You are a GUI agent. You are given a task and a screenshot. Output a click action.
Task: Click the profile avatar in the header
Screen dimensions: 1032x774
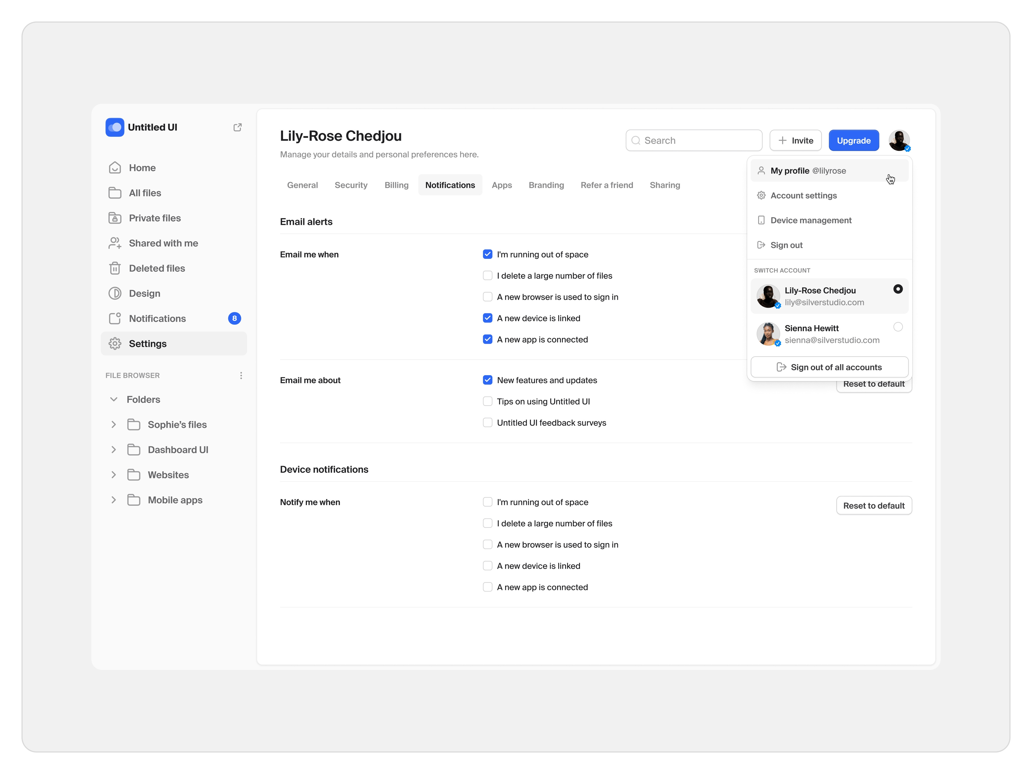point(899,141)
